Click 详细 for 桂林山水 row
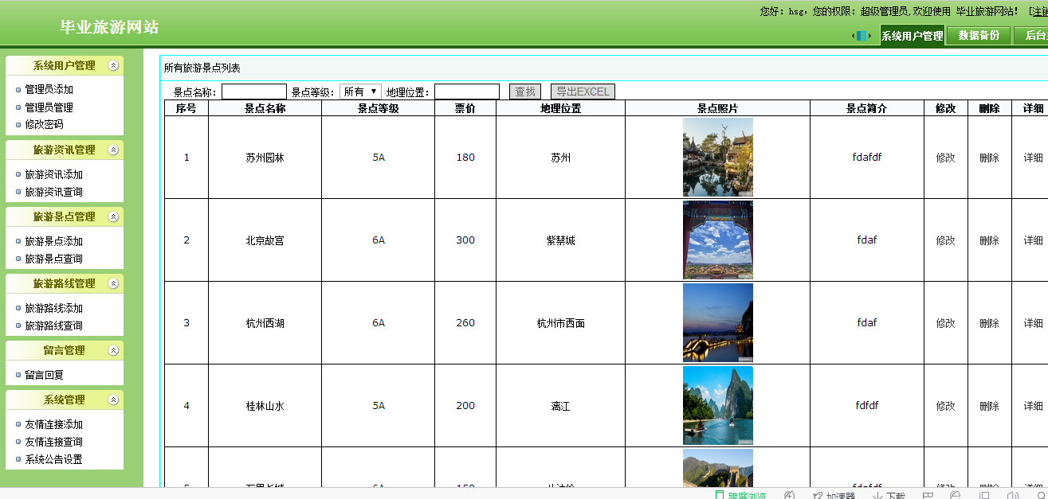This screenshot has height=499, width=1048. pos(1033,406)
